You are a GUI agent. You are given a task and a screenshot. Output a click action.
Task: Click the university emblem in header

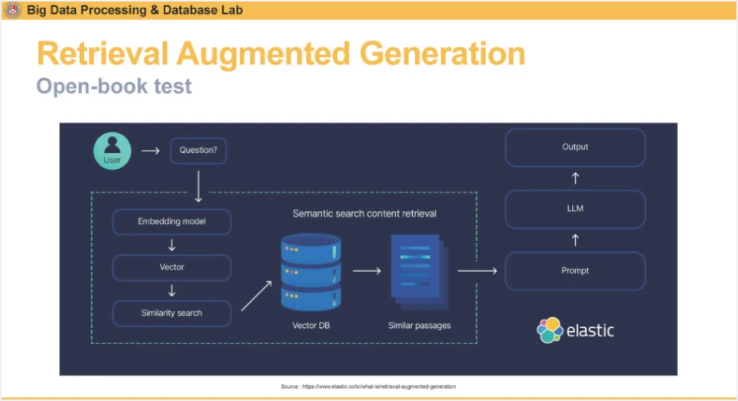[13, 9]
